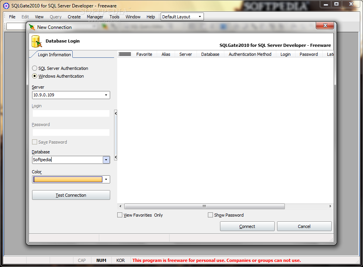This screenshot has height=267, width=363.
Task: Open the Tools menu
Action: (114, 17)
